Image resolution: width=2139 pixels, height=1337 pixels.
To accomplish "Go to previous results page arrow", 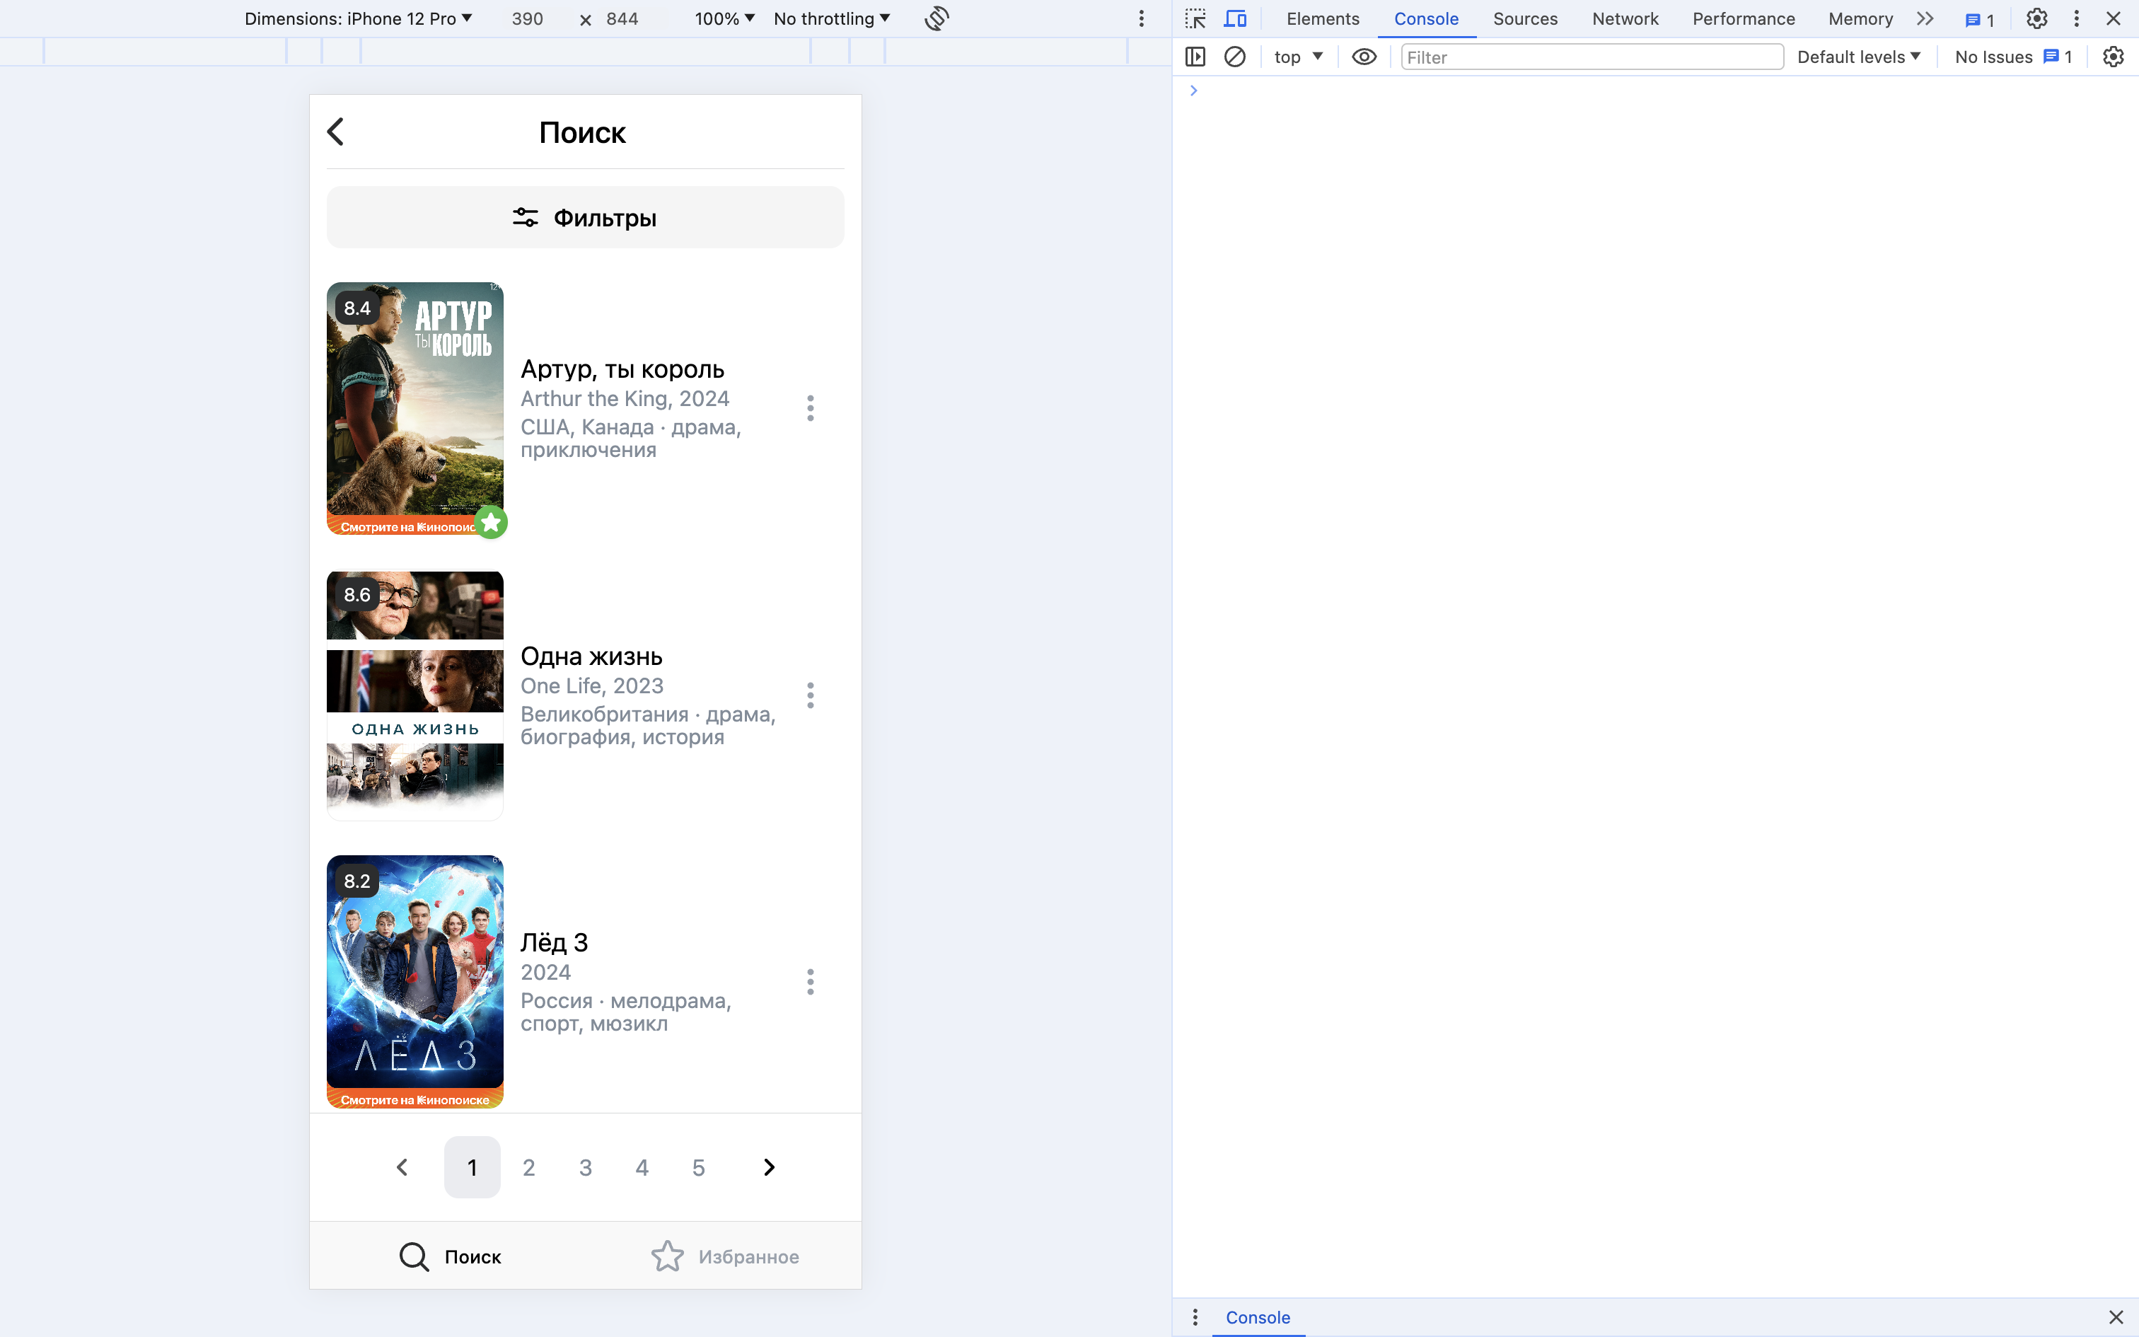I will pos(402,1167).
